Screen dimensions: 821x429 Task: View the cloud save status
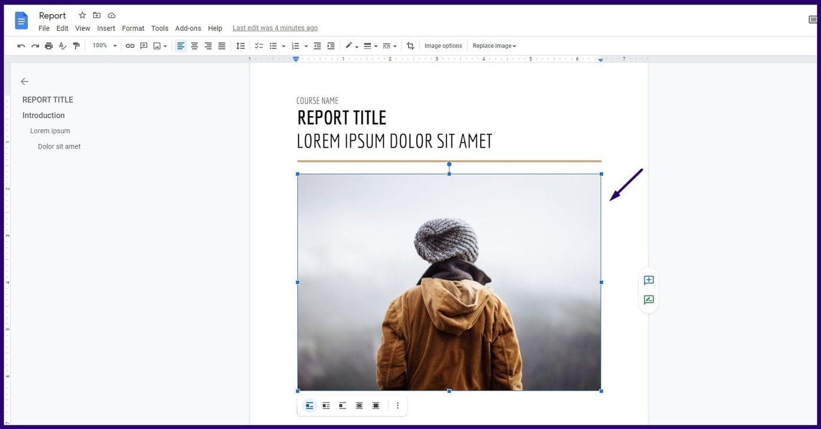point(111,15)
